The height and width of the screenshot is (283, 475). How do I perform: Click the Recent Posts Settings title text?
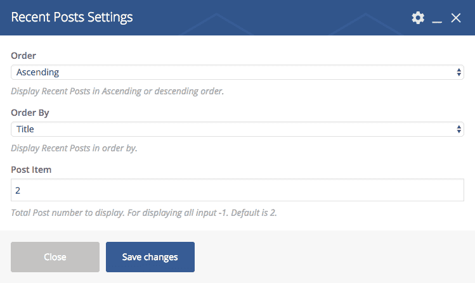(72, 17)
